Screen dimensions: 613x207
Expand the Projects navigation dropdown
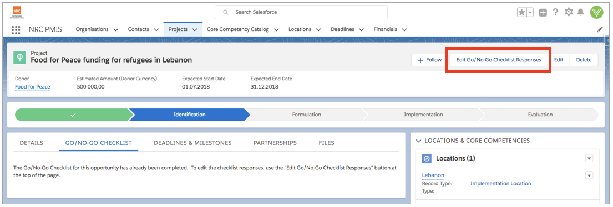(x=195, y=30)
